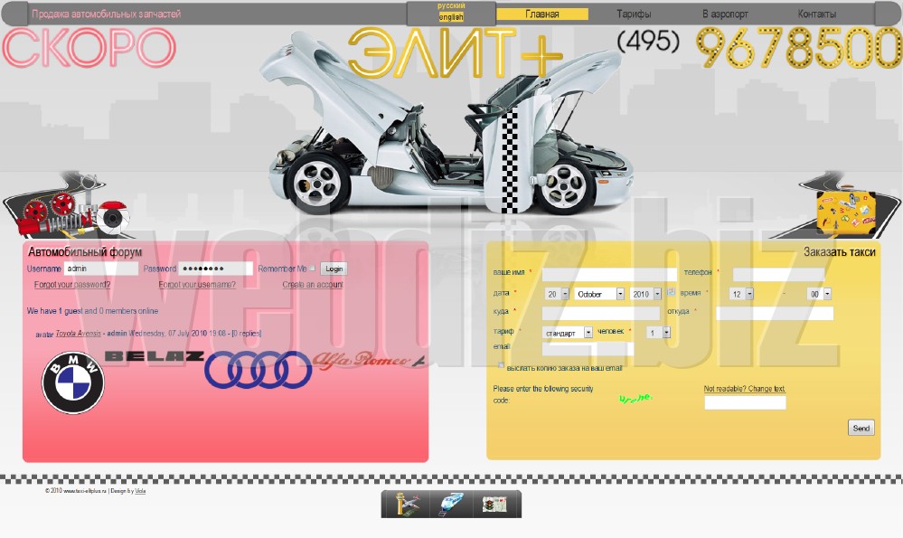Open 'Create an account' link
The width and height of the screenshot is (903, 538).
(313, 285)
